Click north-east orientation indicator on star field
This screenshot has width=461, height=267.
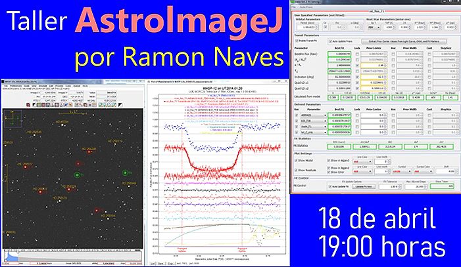click(12, 119)
